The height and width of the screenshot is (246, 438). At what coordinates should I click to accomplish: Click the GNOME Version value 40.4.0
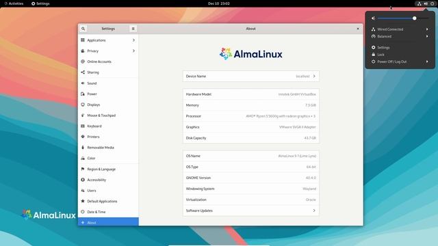(311, 178)
